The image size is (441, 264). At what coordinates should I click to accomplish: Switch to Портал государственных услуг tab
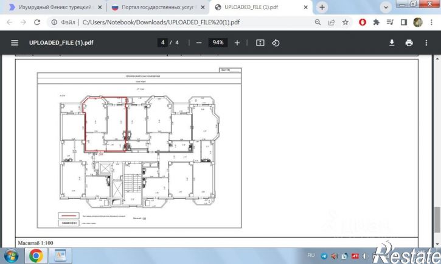coord(155,7)
